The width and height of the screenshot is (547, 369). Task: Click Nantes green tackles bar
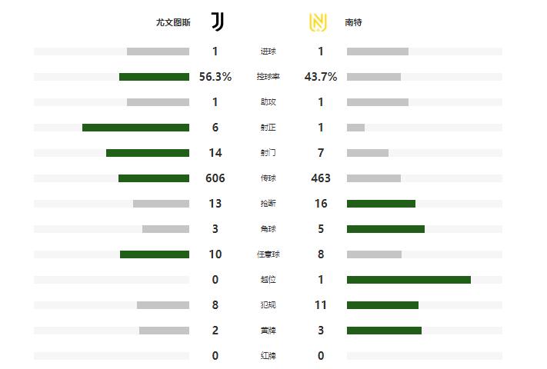pos(381,204)
